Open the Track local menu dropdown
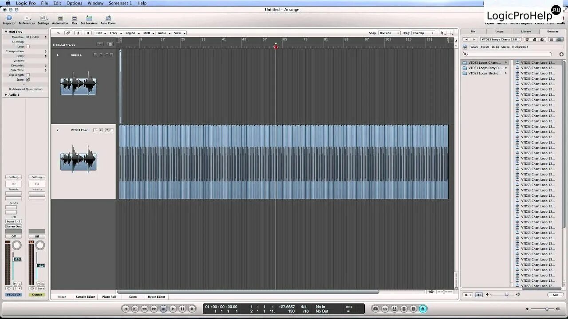This screenshot has width=568, height=319. (x=115, y=33)
